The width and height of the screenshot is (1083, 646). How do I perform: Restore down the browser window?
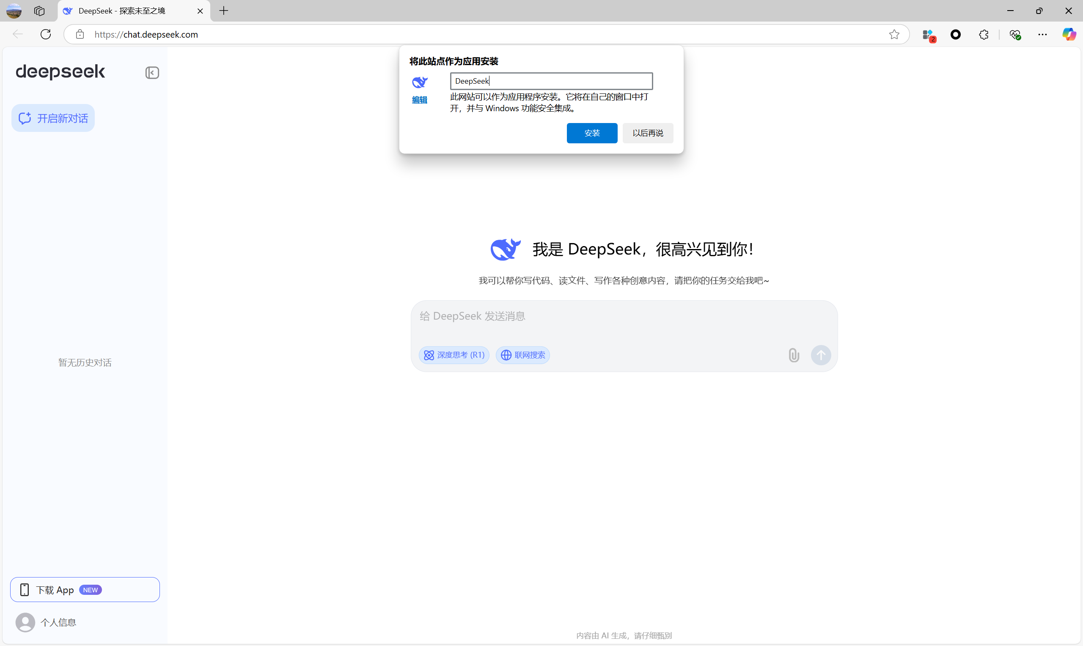(1039, 11)
